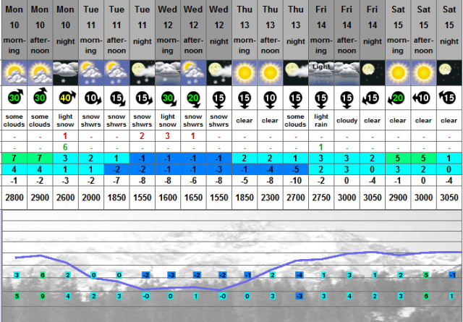Click the 'Mon 10 morning' column header
Viewport: 463px width, 322px height.
click(x=14, y=30)
